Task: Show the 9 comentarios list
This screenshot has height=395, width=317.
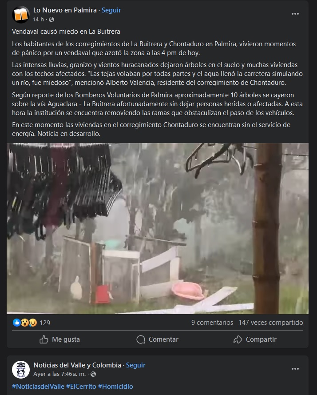Action: [212, 323]
